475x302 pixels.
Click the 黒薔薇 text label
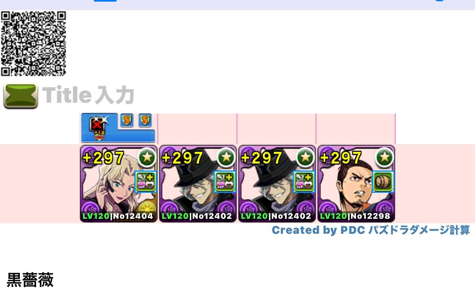pyautogui.click(x=30, y=280)
